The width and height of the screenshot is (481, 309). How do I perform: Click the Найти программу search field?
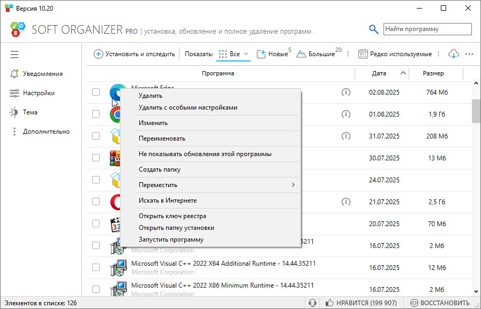(427, 29)
